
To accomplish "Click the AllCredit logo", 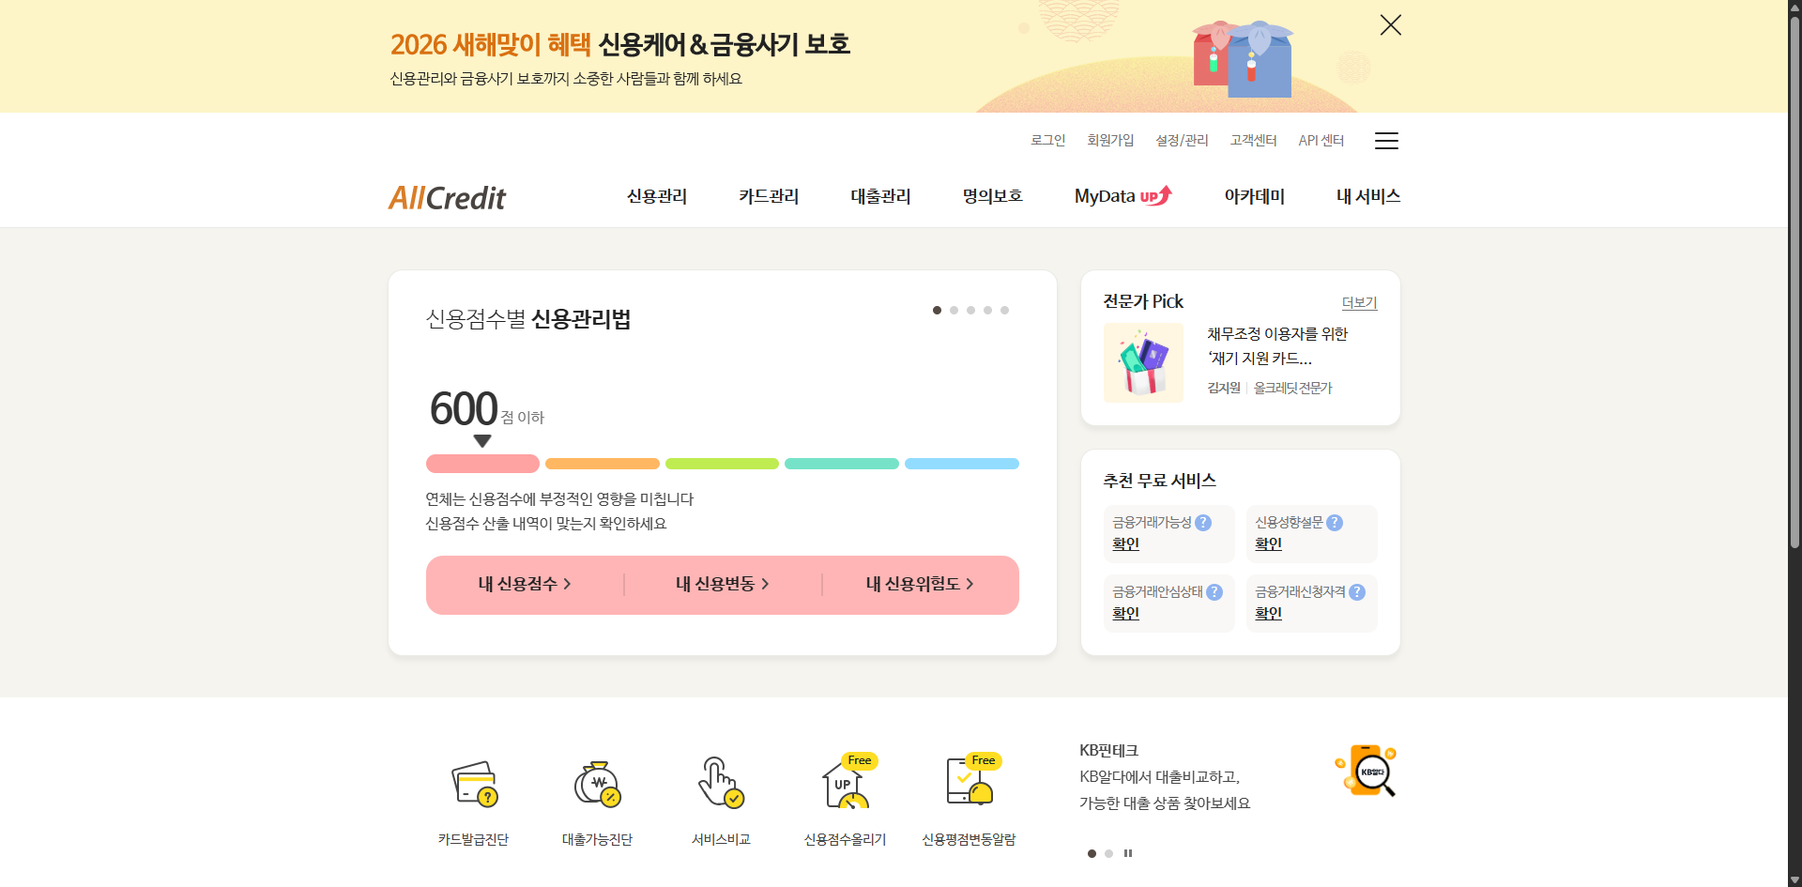I will coord(447,197).
